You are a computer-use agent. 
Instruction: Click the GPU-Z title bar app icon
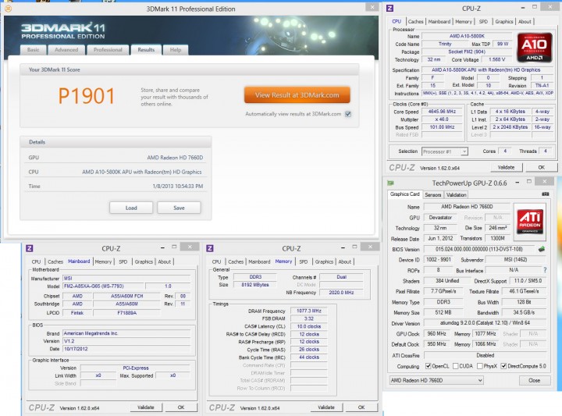390,183
